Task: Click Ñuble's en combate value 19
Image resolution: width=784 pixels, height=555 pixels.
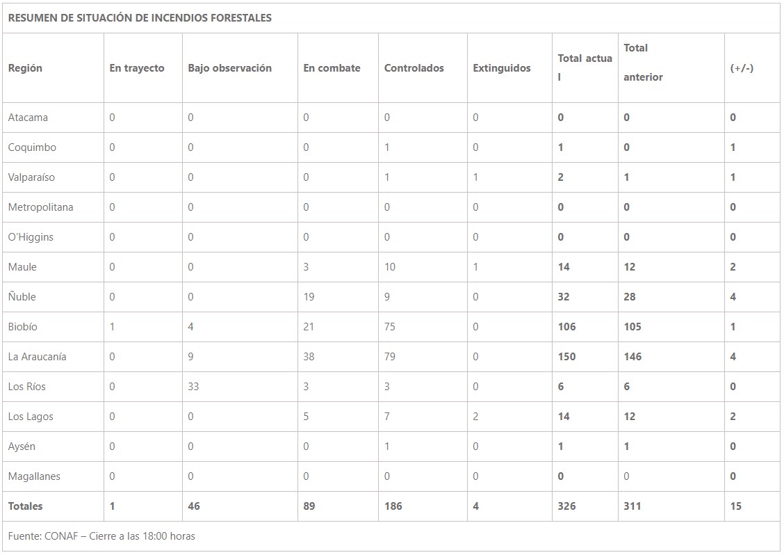Action: tap(309, 297)
